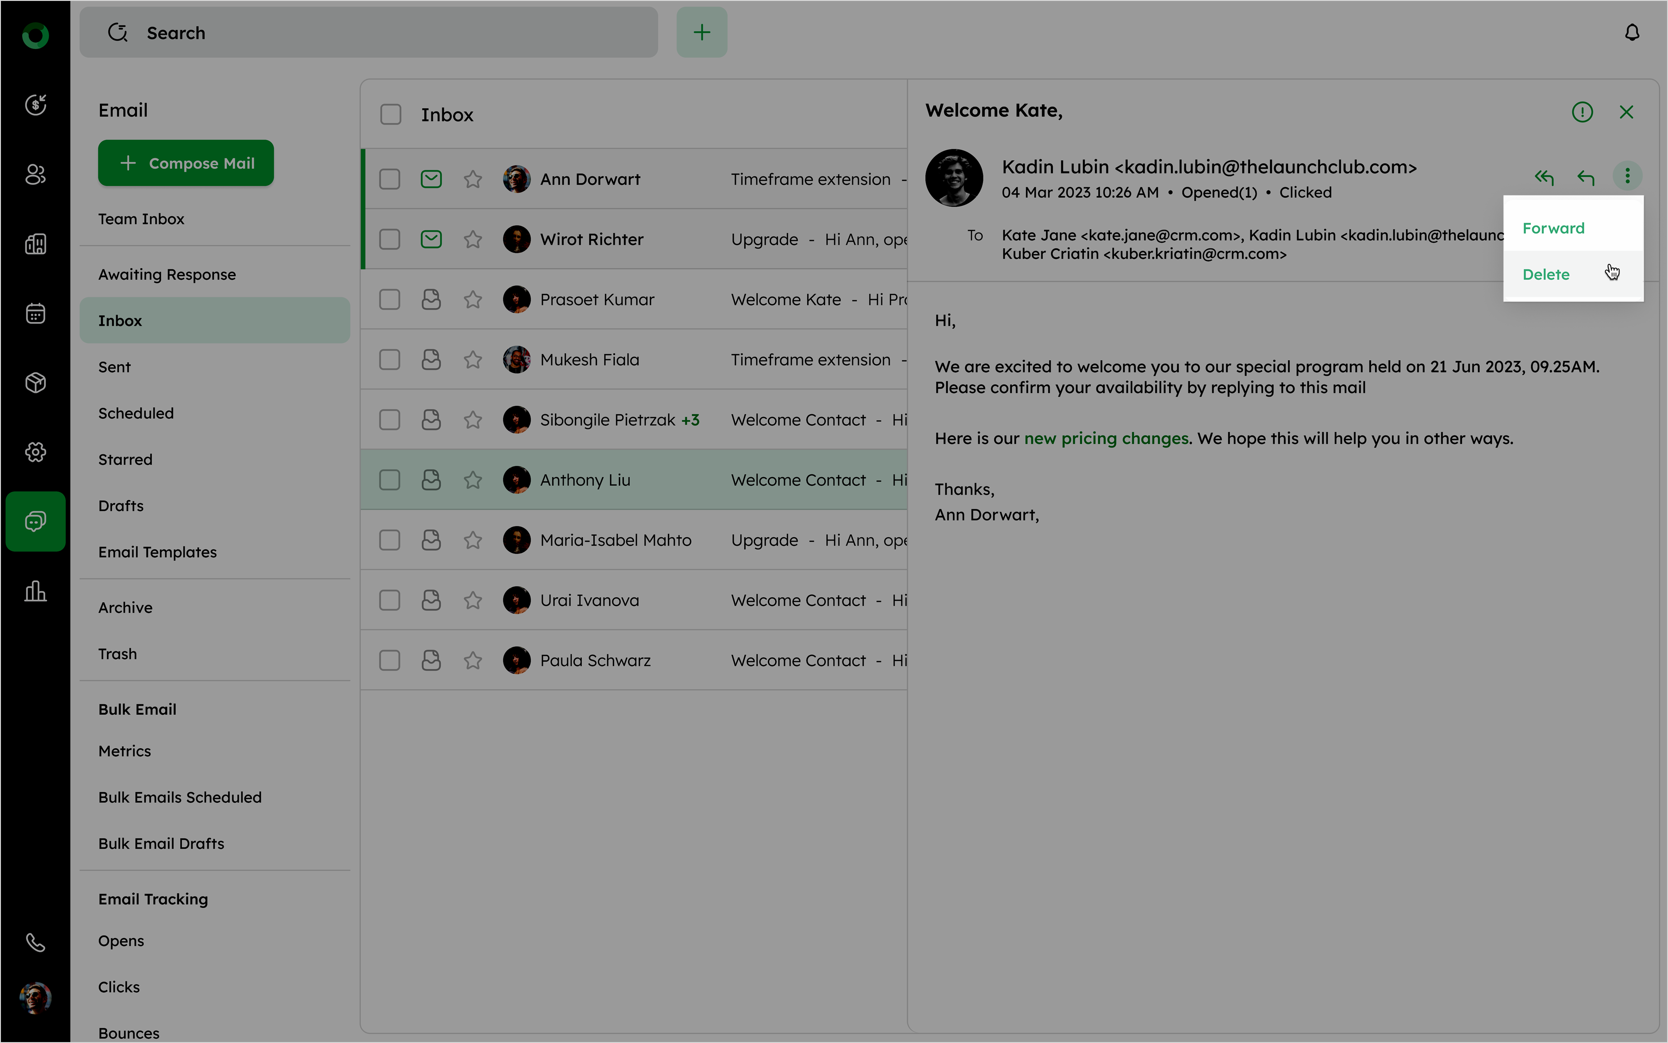Click the green plus quick-add button

(x=702, y=32)
